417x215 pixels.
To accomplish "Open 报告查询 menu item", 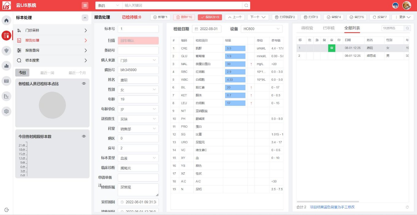I will click(x=52, y=50).
